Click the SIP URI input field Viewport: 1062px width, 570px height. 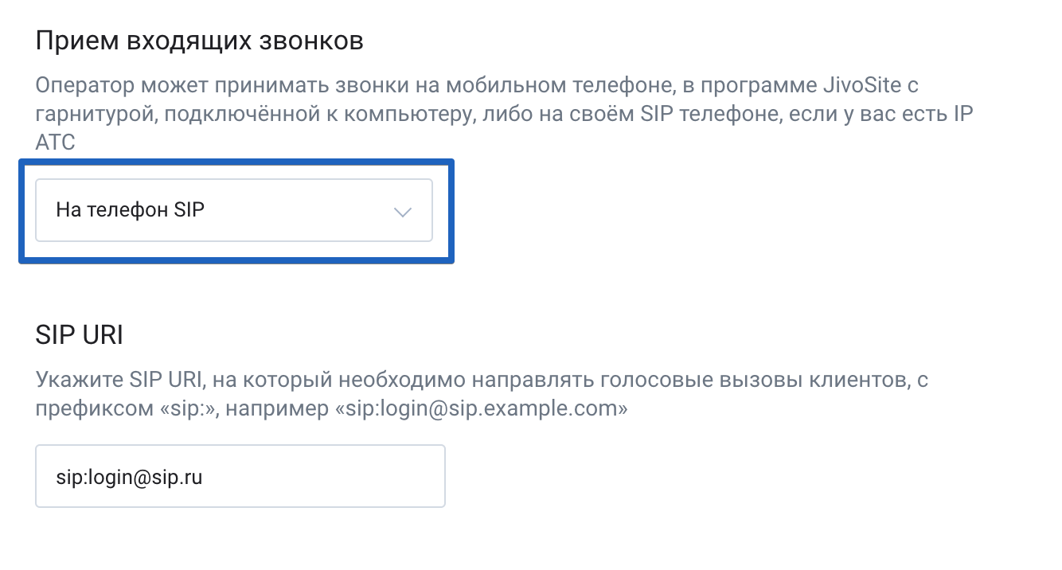click(240, 476)
